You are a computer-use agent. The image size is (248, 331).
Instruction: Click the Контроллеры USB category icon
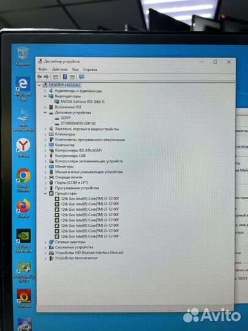coord(51,156)
